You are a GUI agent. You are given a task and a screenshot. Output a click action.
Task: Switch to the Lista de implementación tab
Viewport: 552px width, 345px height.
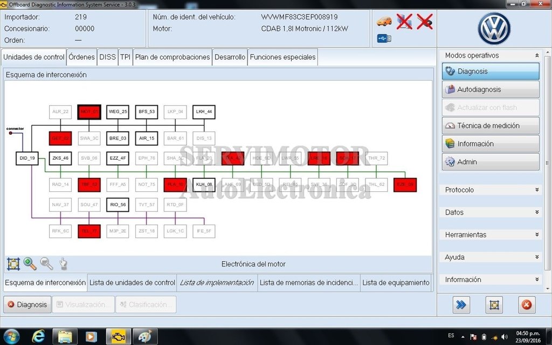[217, 282]
